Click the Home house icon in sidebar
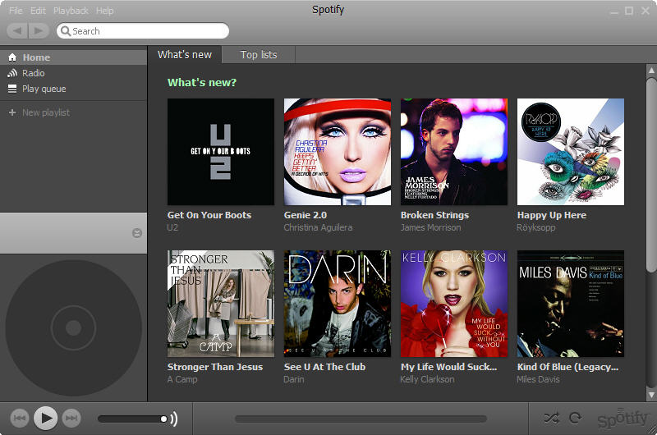This screenshot has height=435, width=657. [x=12, y=57]
